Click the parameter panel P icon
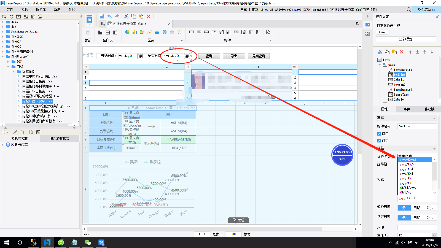 pos(88,32)
